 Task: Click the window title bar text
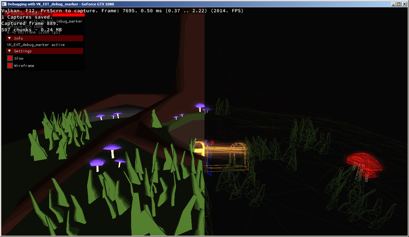pyautogui.click(x=61, y=4)
